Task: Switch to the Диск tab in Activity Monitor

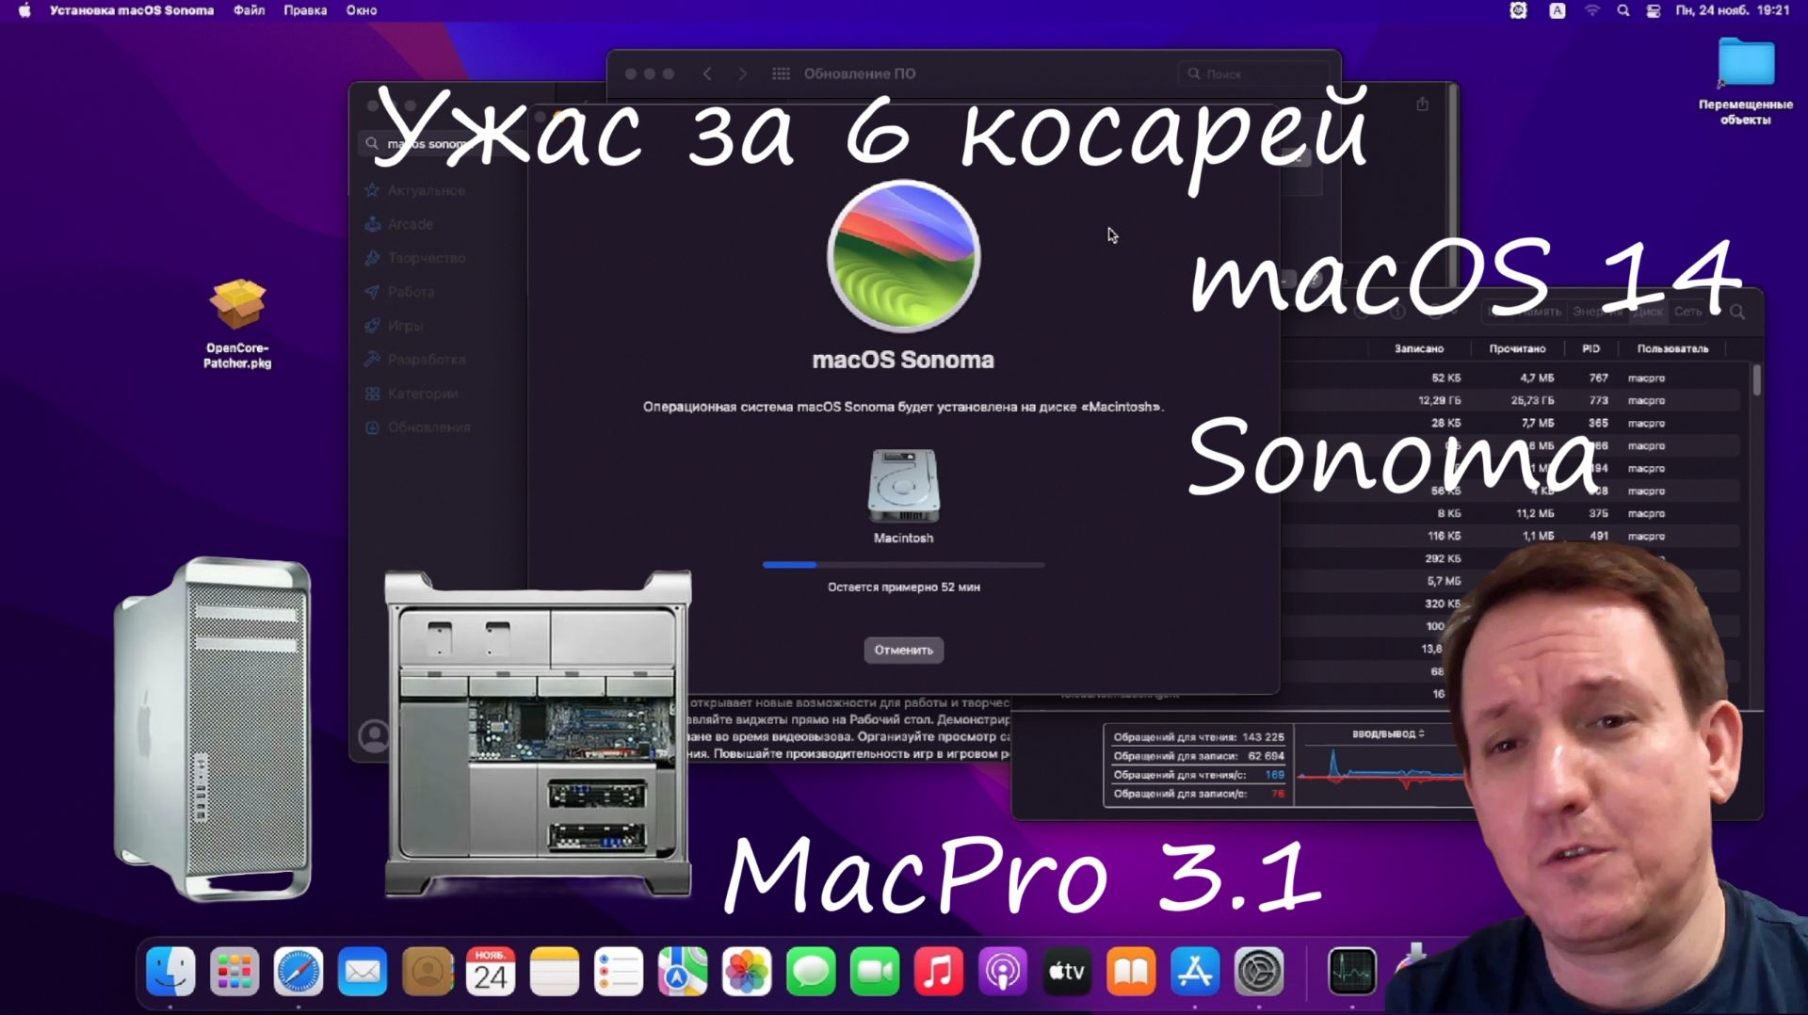Action: point(1648,312)
